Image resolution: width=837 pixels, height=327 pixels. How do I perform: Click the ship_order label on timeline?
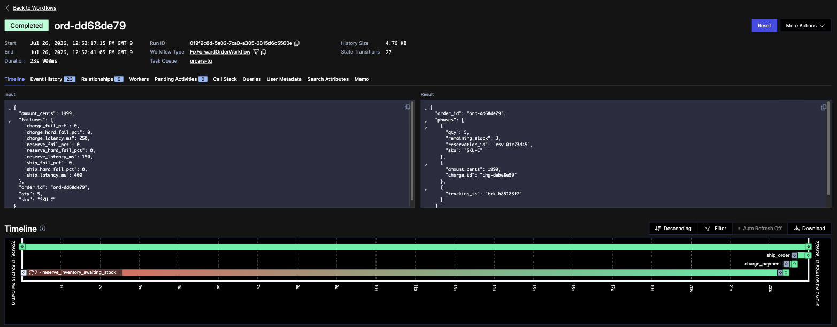[778, 255]
